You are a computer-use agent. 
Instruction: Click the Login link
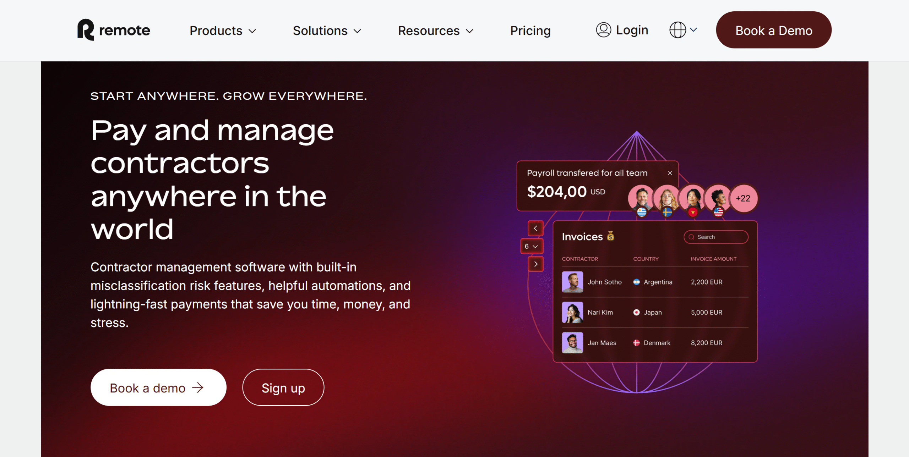[632, 30]
